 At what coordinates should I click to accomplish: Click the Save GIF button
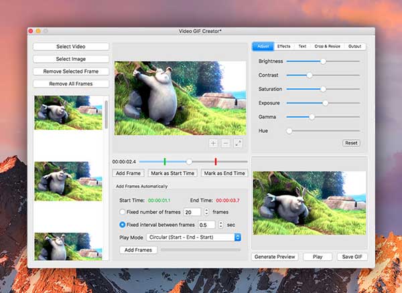[x=352, y=257]
